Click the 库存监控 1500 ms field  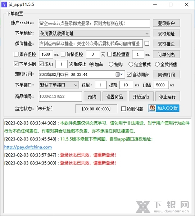[46, 54]
